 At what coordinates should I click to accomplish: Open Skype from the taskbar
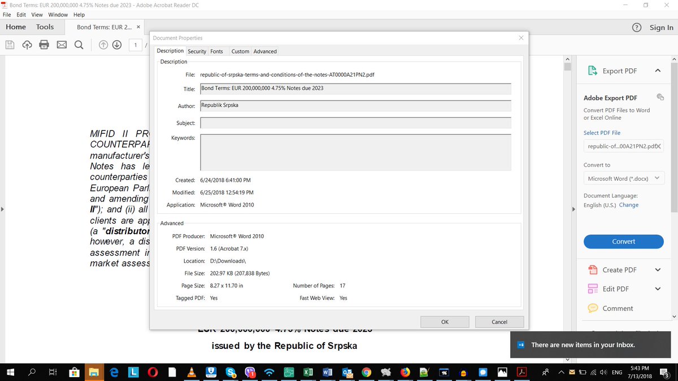[x=231, y=373]
